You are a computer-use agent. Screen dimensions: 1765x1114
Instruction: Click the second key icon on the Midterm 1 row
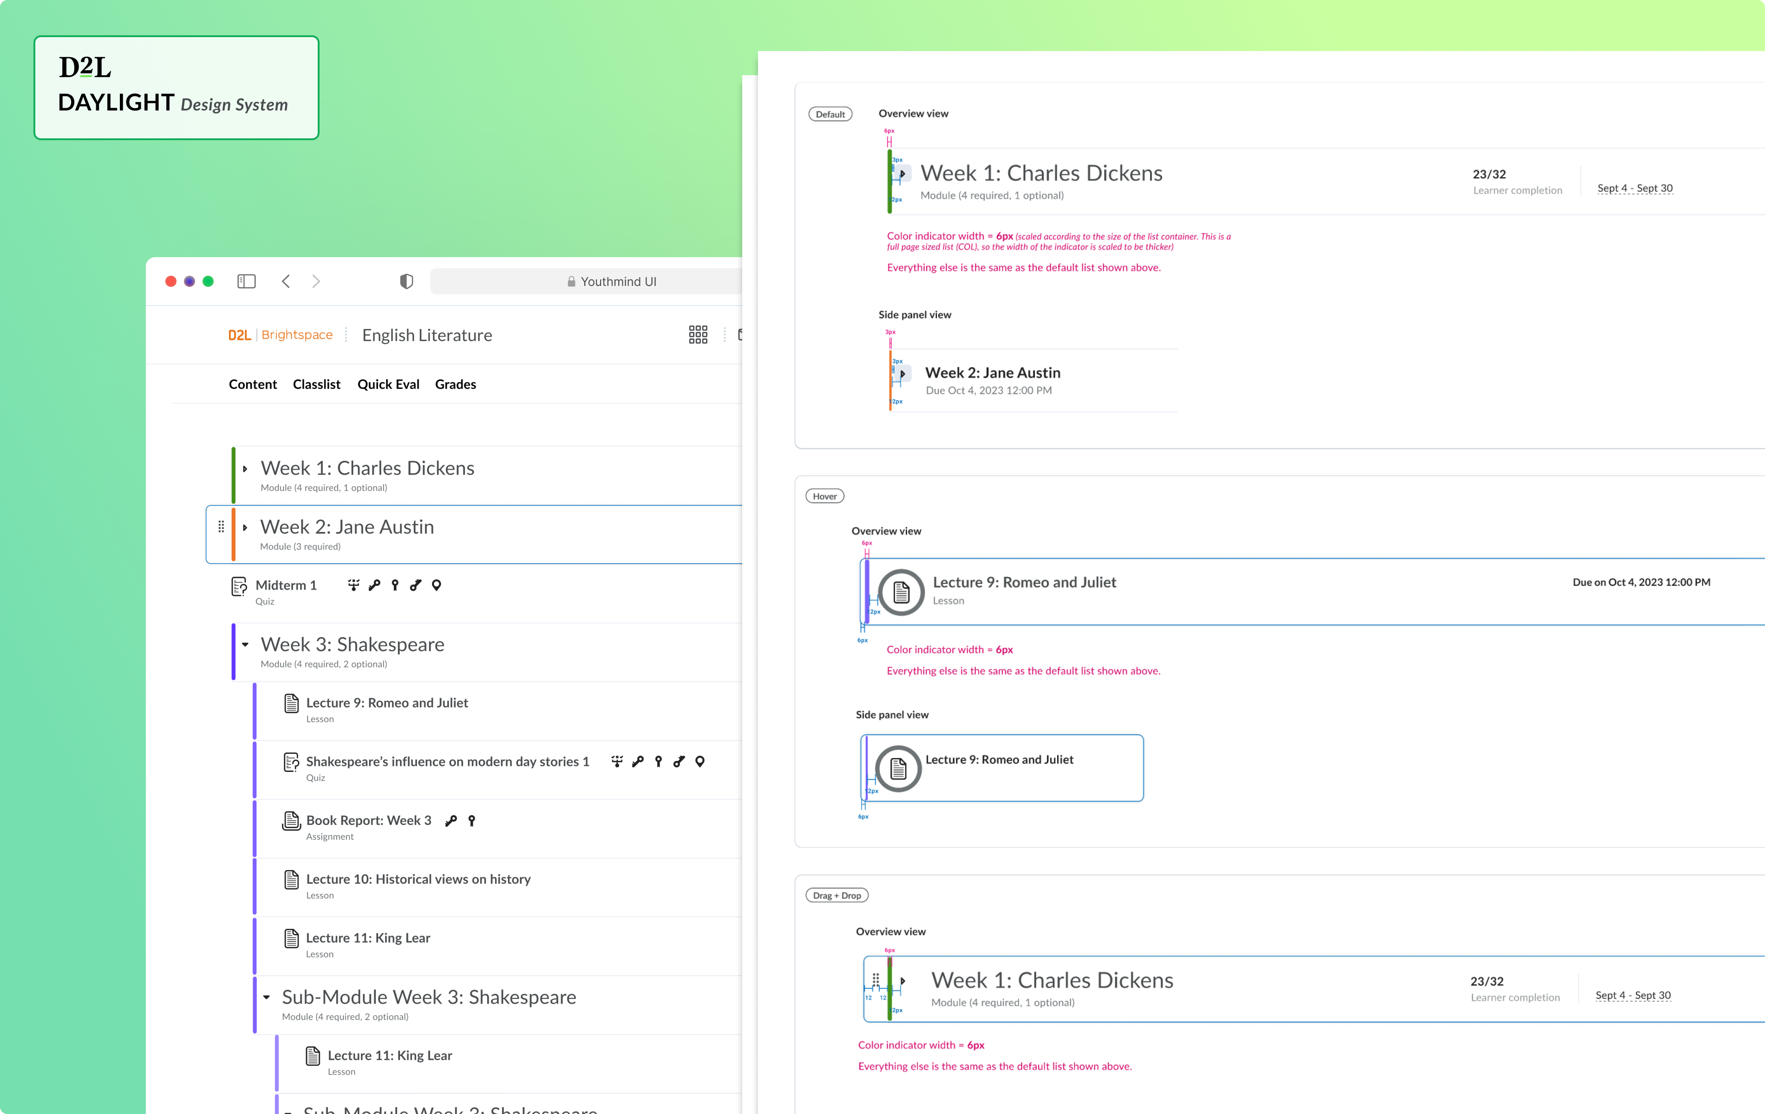(x=416, y=585)
